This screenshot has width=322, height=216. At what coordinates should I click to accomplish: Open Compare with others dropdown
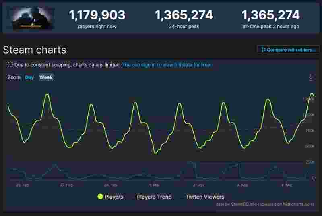tap(288, 50)
